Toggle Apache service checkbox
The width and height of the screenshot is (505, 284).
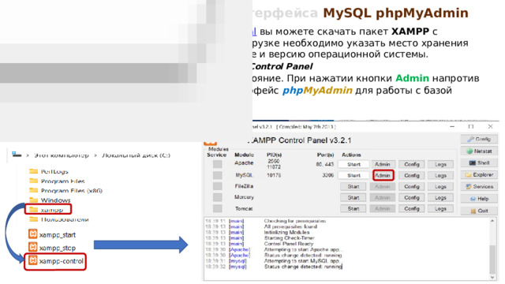pos(218,164)
